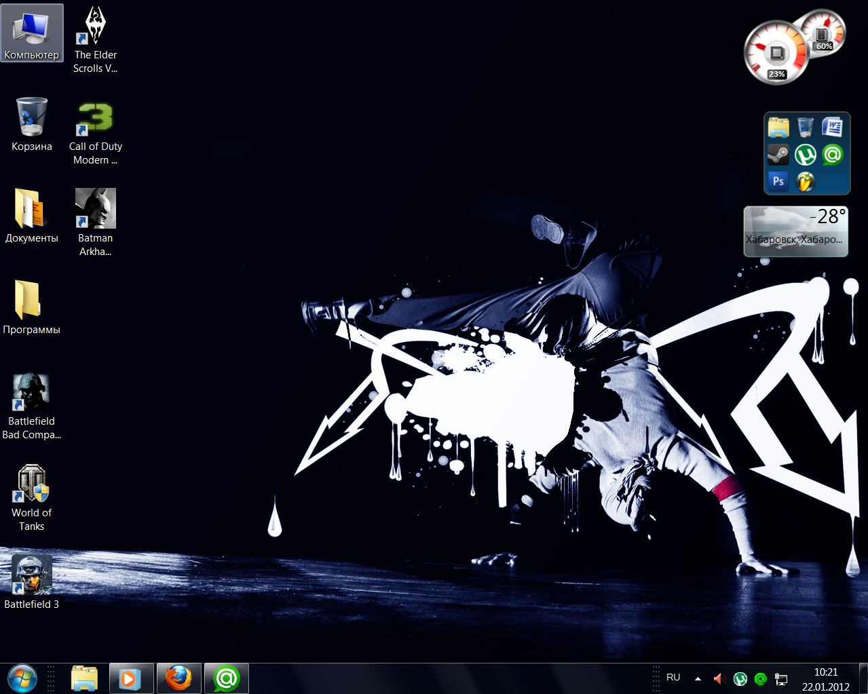The height and width of the screenshot is (694, 868).
Task: Show hidden system tray icons
Action: coord(698,678)
